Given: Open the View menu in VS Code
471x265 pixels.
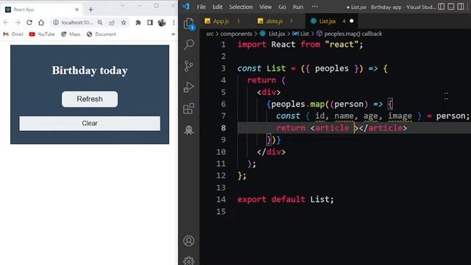Looking at the screenshot, I should point(266,7).
